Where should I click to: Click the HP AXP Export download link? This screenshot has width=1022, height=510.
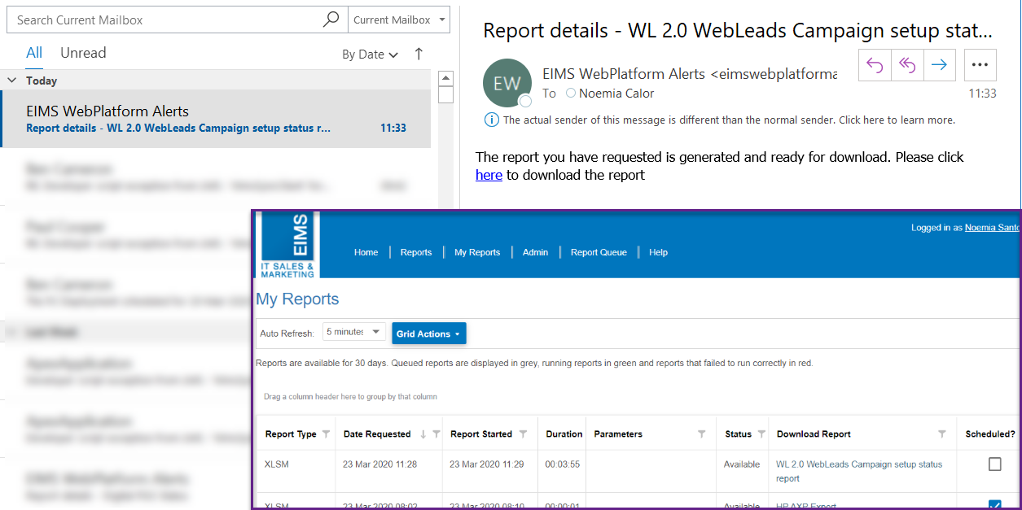tap(806, 506)
